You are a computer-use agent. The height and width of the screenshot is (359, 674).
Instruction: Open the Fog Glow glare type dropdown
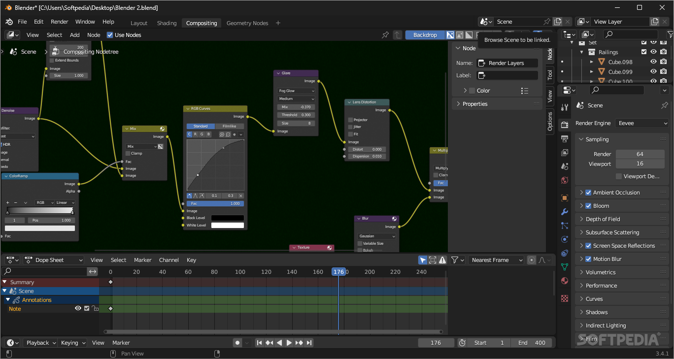[296, 91]
